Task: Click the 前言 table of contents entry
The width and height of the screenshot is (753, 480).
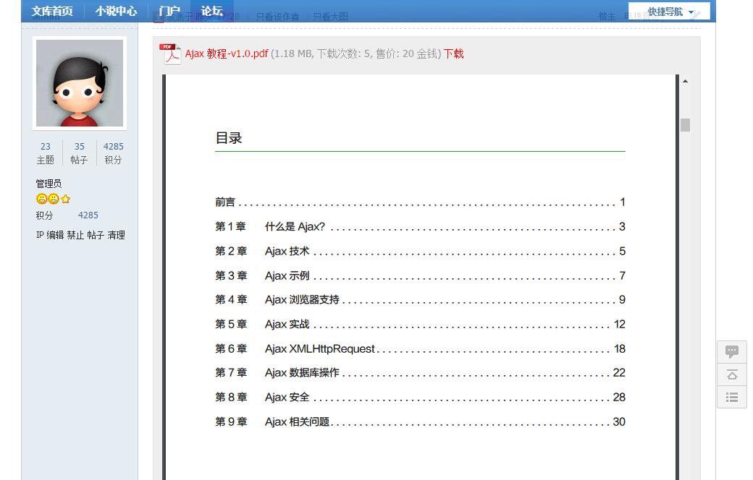Action: coord(420,202)
